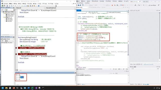Switch to the 呼び出し履歴 tab
Image resolution: width=161 pixels, height=90 pixels.
(146, 84)
